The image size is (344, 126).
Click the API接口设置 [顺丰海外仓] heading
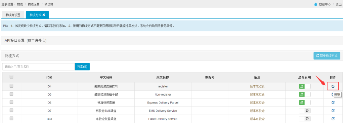tap(25, 40)
